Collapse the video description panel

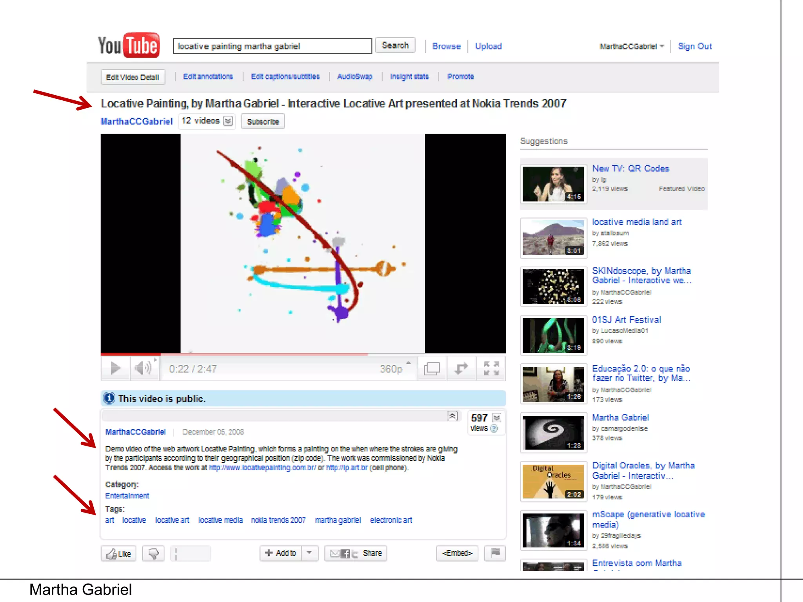coord(452,416)
